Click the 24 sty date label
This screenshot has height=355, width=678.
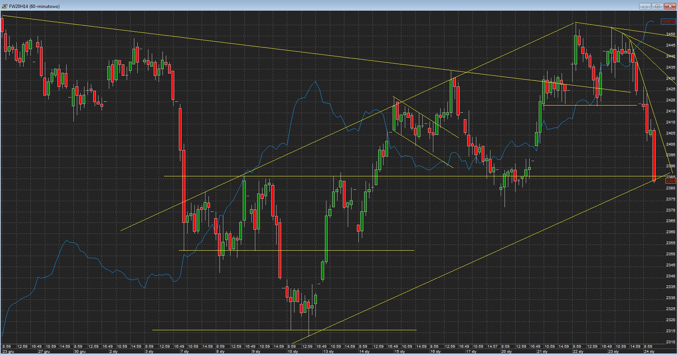[x=649, y=352]
